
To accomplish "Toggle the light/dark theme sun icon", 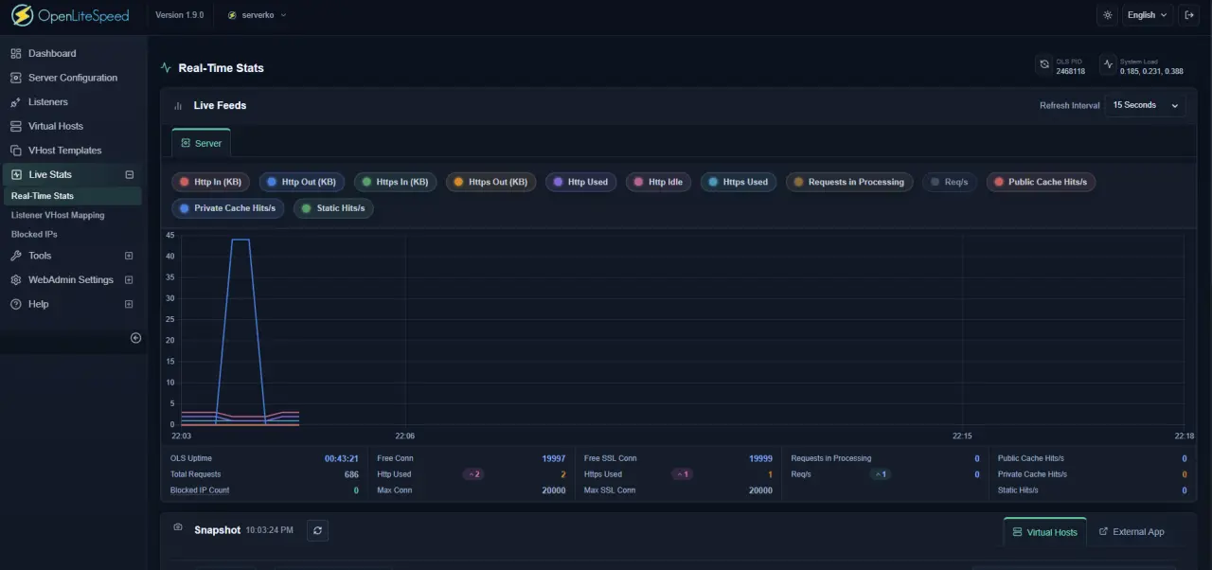I will (x=1106, y=14).
